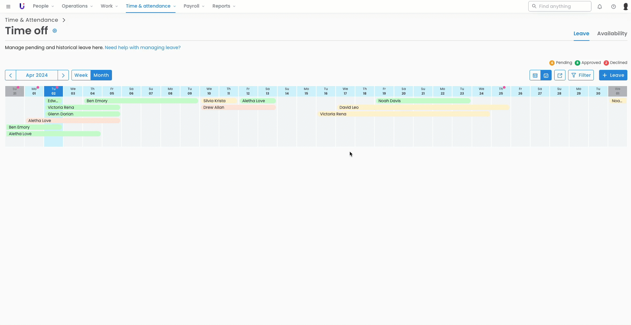Switch to table list view icon
The width and height of the screenshot is (631, 325).
535,75
